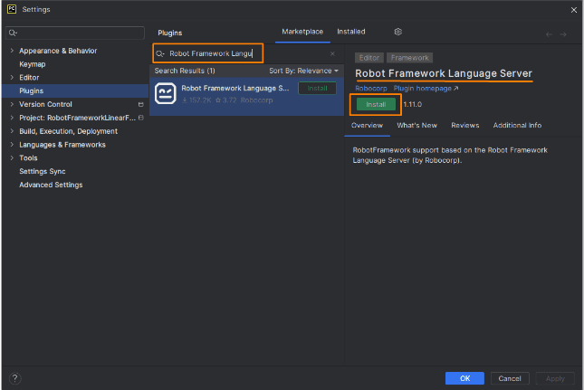This screenshot has height=390, width=584.
Task: Click the OK button
Action: [x=464, y=378]
